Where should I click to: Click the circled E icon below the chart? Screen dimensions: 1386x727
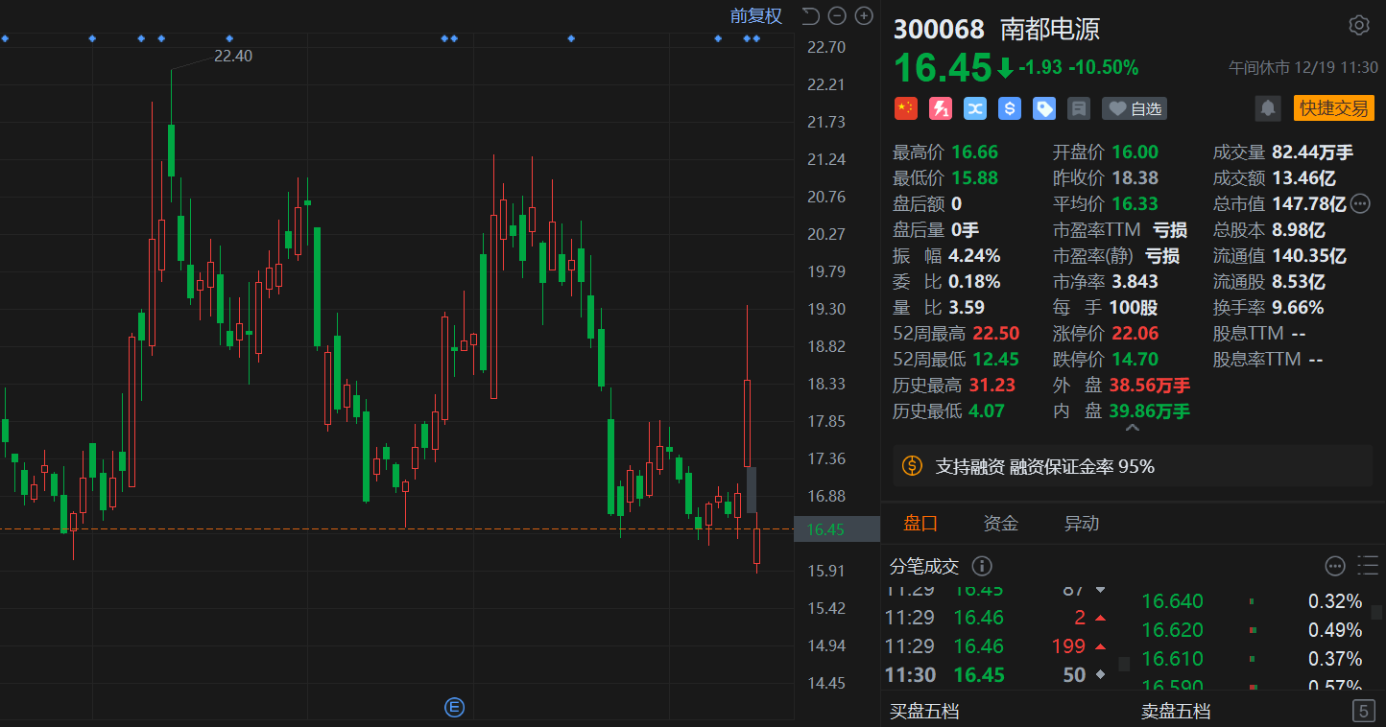pyautogui.click(x=454, y=707)
